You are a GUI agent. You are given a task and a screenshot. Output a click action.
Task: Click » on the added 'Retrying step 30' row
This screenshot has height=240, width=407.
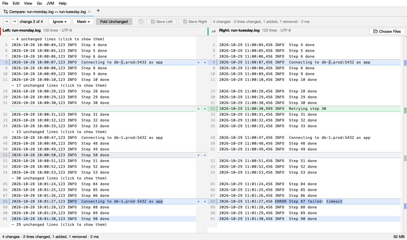tap(199, 109)
